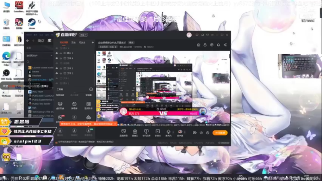This screenshot has height=181, width=322.
Task: Open the OBS Studio desktop shortcut
Action: pos(6,74)
